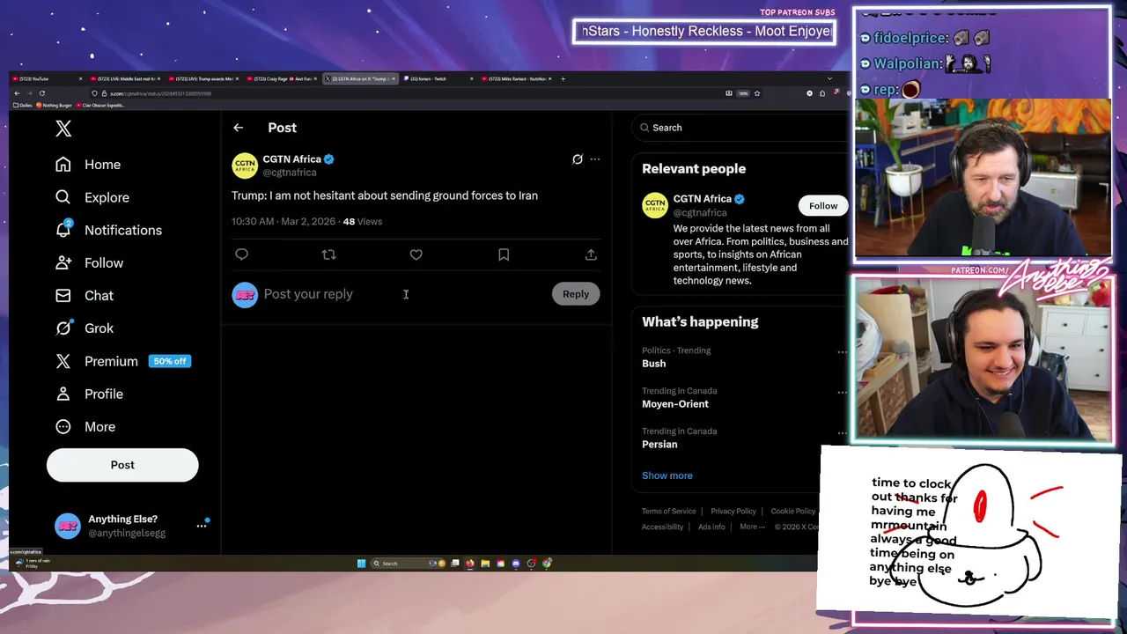The width and height of the screenshot is (1127, 634).
Task: Open Cookie Policy footer link
Action: coord(793,512)
